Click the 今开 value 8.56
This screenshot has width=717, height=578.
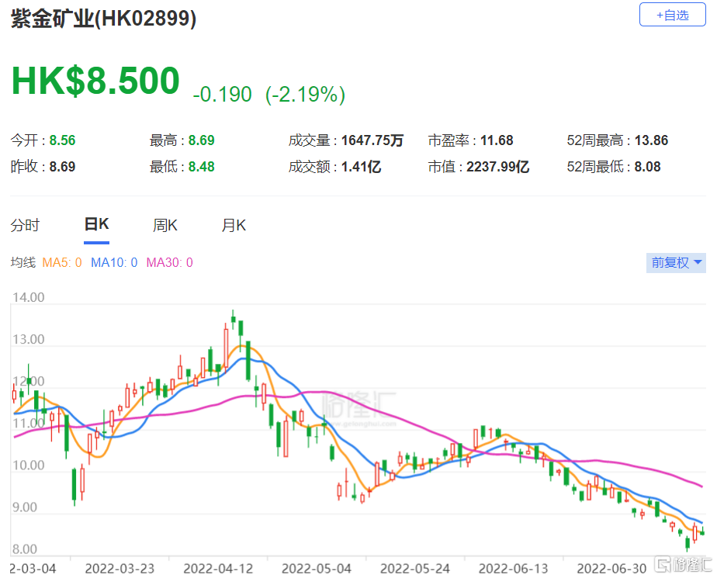(62, 140)
